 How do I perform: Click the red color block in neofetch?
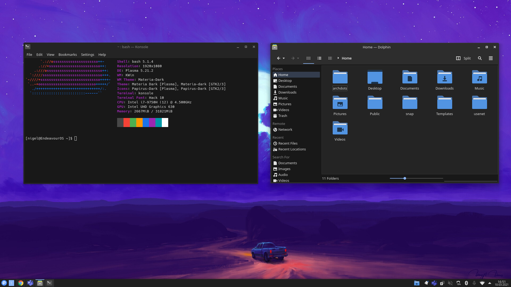tap(127, 123)
